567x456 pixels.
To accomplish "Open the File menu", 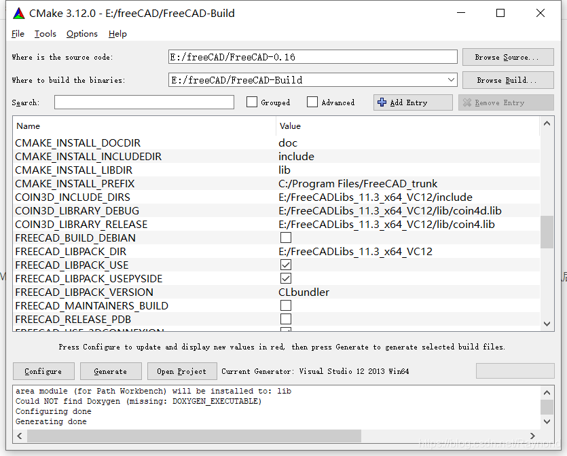I will 18,34.
